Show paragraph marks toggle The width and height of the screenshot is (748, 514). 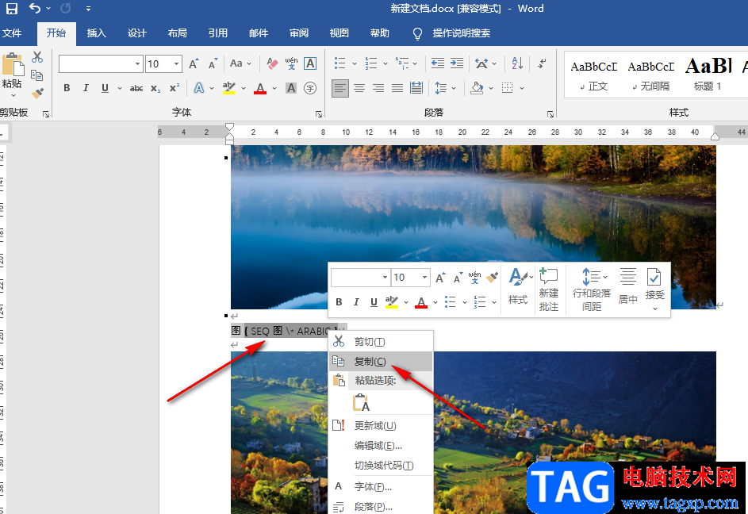pos(542,63)
